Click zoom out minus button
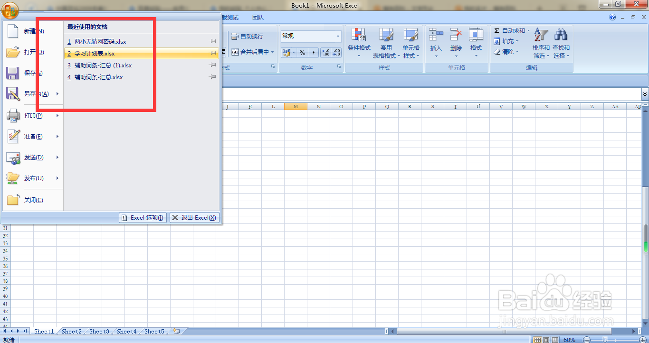This screenshot has height=343, width=649. pyautogui.click(x=586, y=340)
